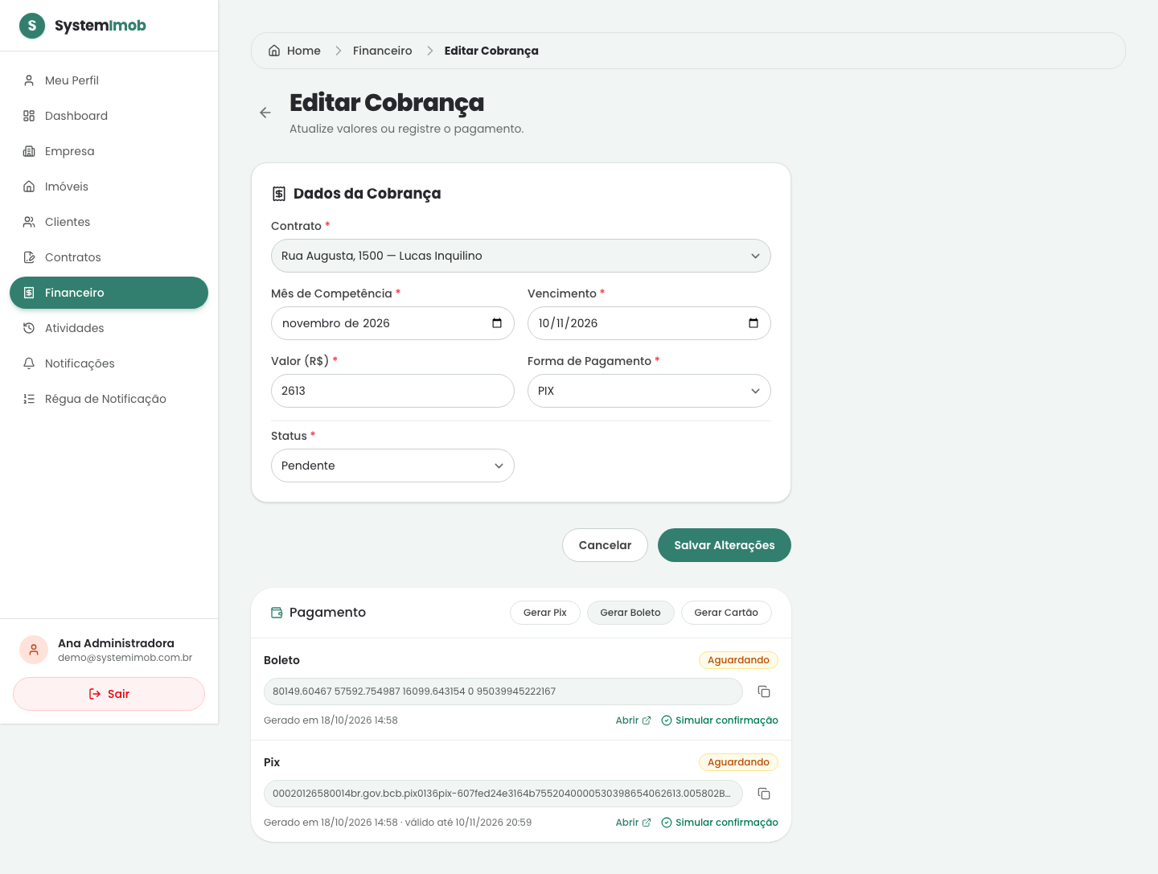Click the Dashboard grid icon
The image size is (1158, 874).
pos(29,116)
